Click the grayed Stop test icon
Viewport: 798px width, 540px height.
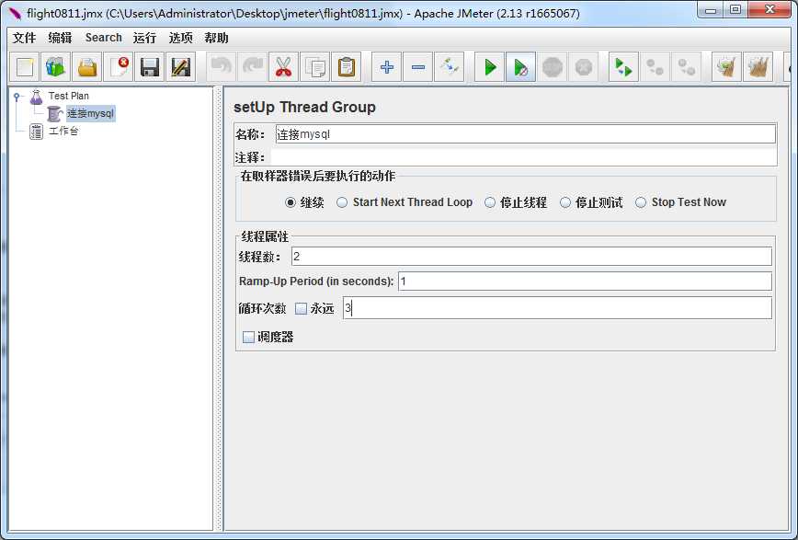(x=553, y=67)
